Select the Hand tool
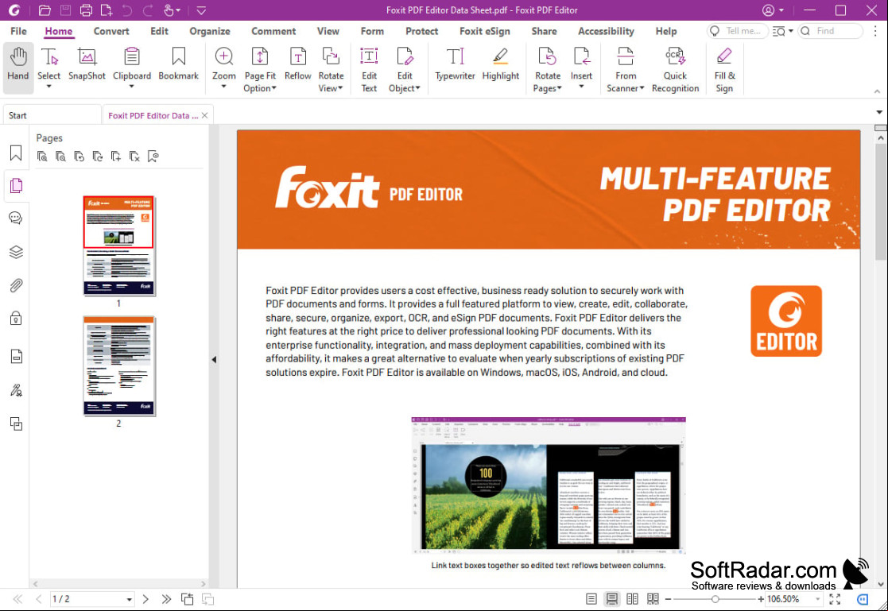The width and height of the screenshot is (888, 611). pos(18,67)
